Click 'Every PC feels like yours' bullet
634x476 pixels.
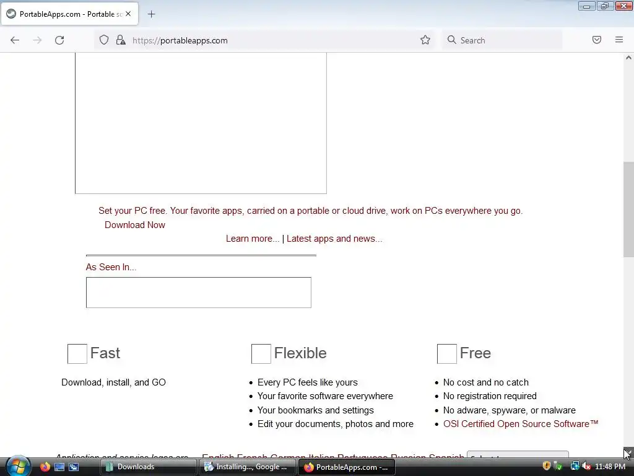(x=308, y=382)
